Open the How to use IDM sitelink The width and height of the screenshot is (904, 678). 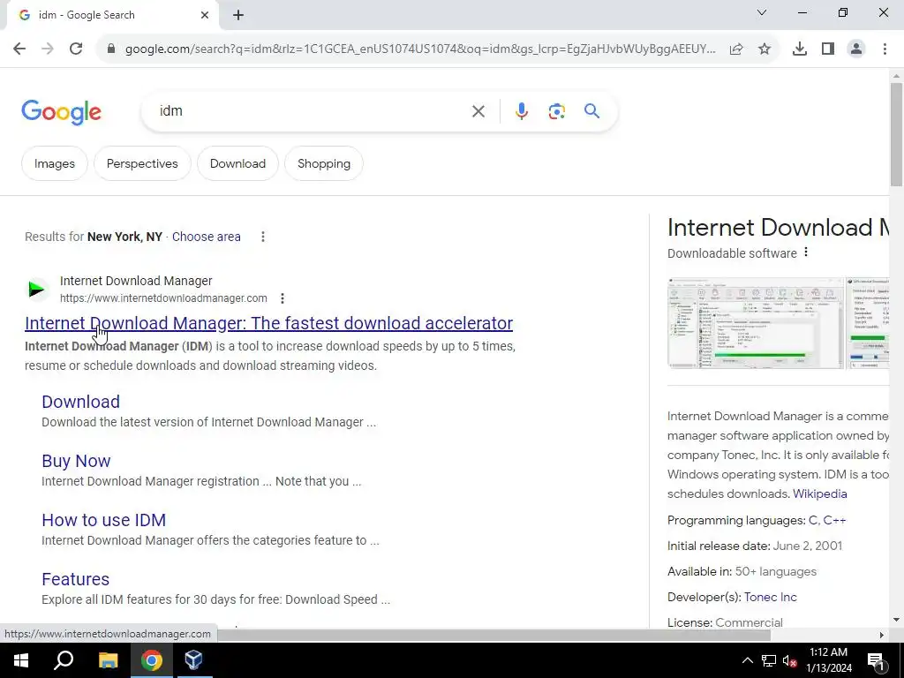coord(104,520)
